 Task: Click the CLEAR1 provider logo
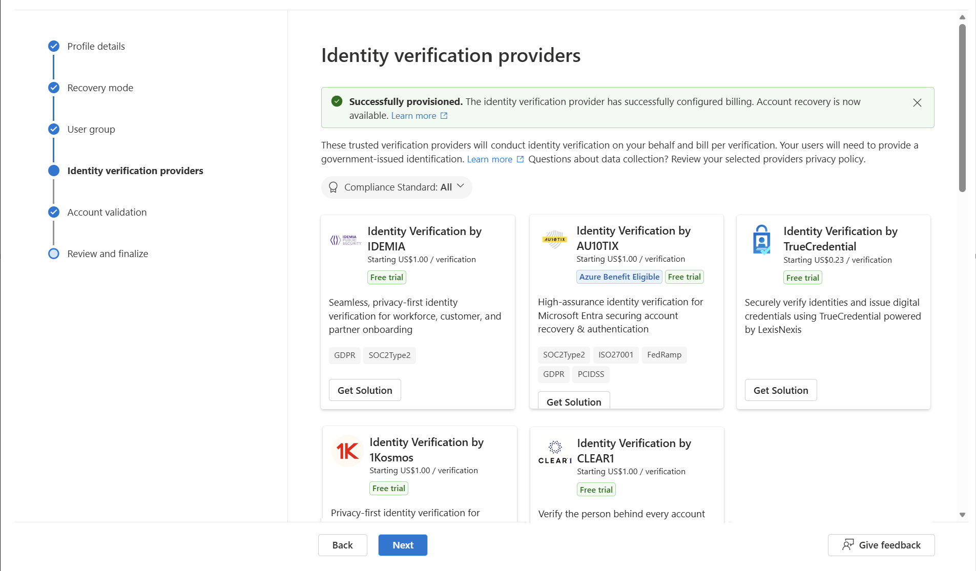coord(555,452)
